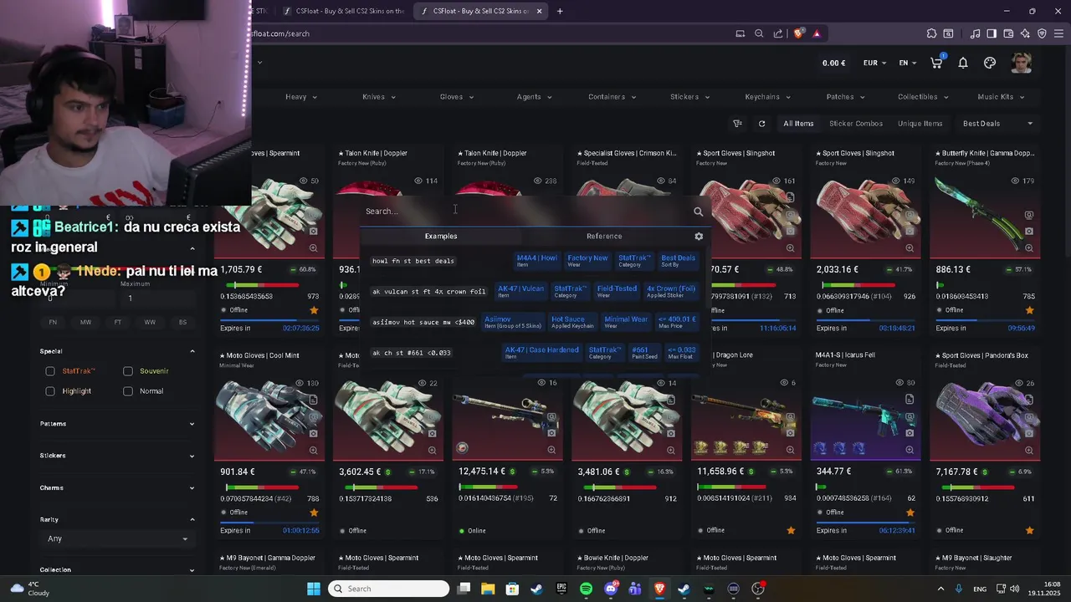The height and width of the screenshot is (602, 1071).
Task: Open the user profile avatar
Action: (x=1021, y=63)
